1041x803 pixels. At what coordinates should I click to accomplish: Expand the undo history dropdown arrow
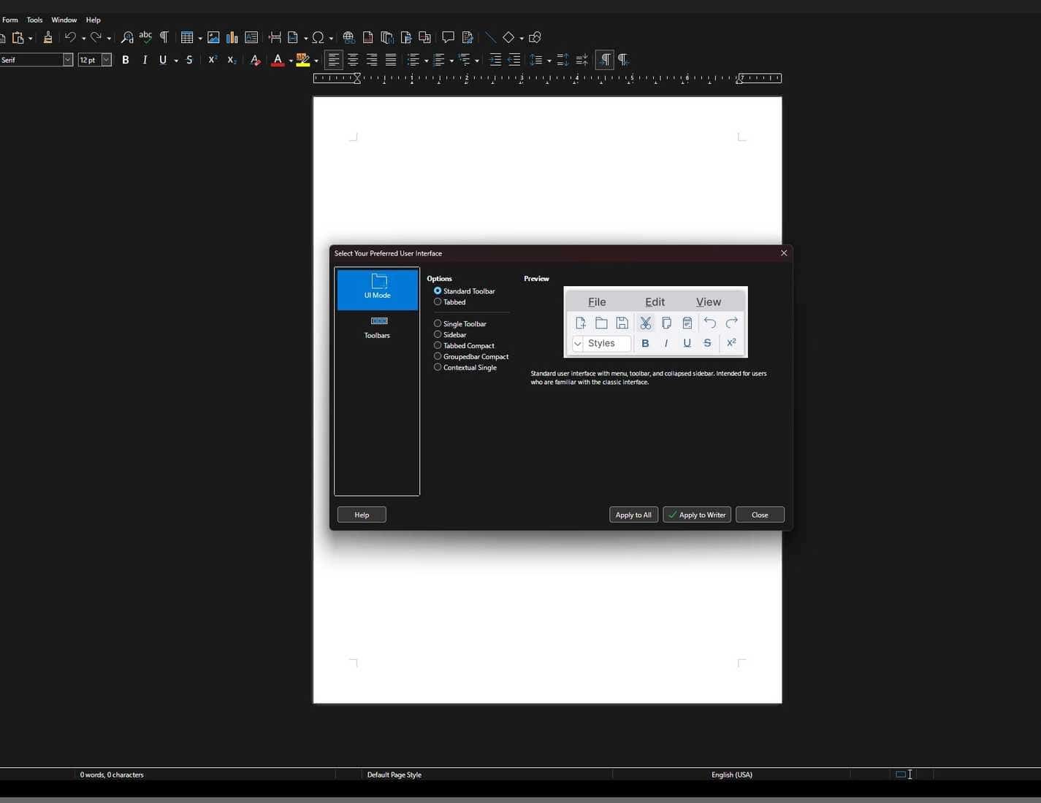click(83, 38)
